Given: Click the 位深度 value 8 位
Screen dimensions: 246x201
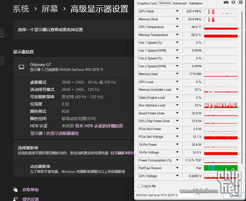Looking at the screenshot, I should coord(65,104).
